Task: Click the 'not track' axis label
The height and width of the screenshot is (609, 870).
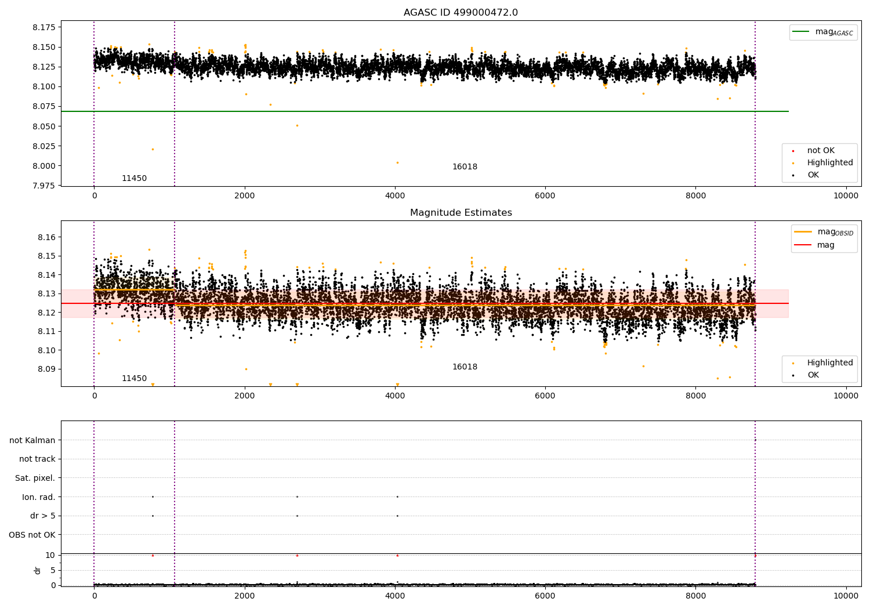Action: pyautogui.click(x=37, y=459)
